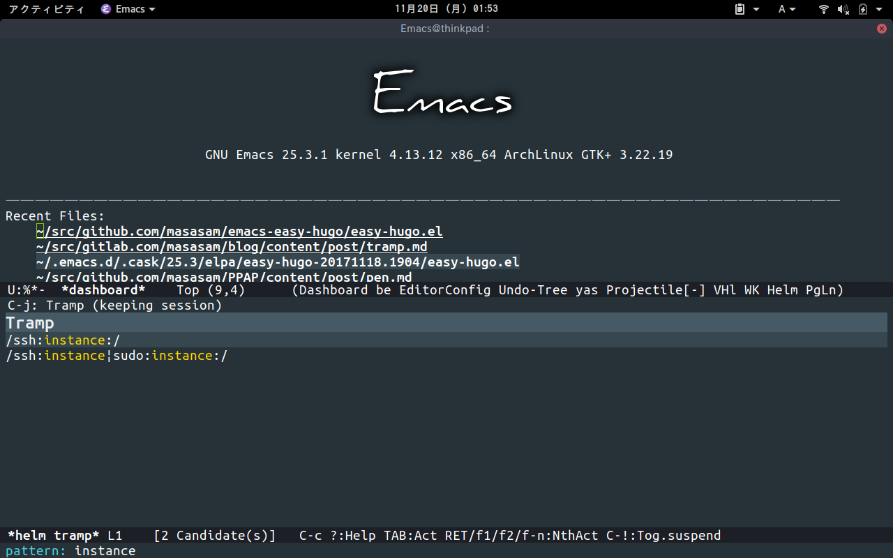Click PgLn in the mode line
This screenshot has height=558, width=893.
click(820, 290)
